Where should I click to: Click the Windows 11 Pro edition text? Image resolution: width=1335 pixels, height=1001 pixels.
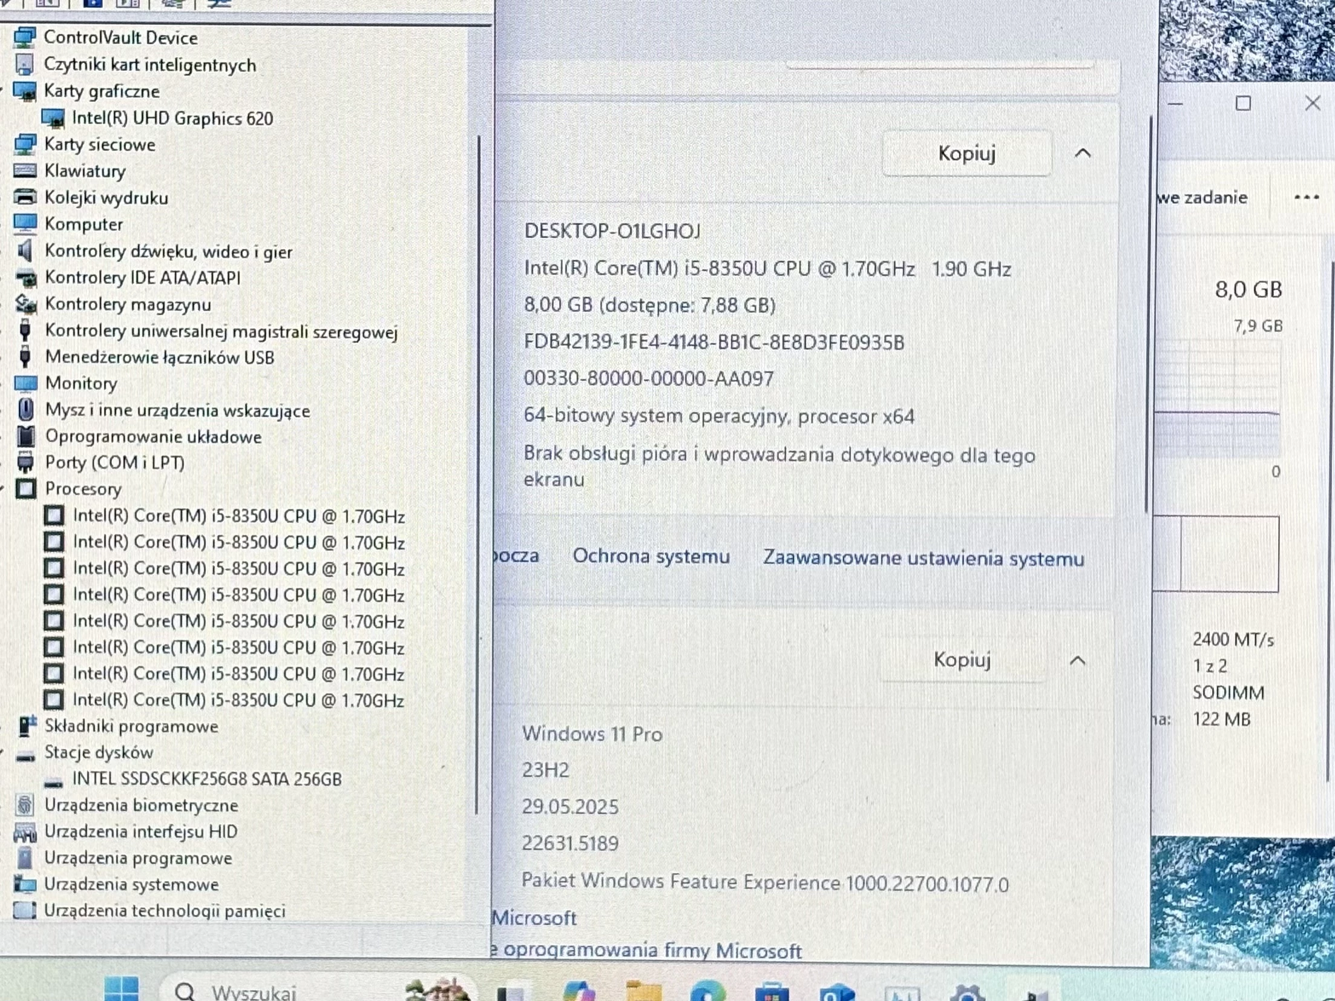[x=592, y=734]
